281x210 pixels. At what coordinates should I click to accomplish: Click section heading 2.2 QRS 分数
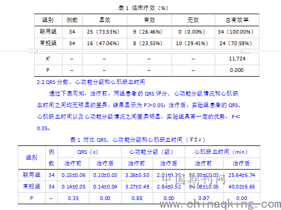click(91, 82)
